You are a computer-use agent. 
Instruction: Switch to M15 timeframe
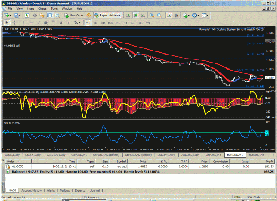(x=103, y=23)
